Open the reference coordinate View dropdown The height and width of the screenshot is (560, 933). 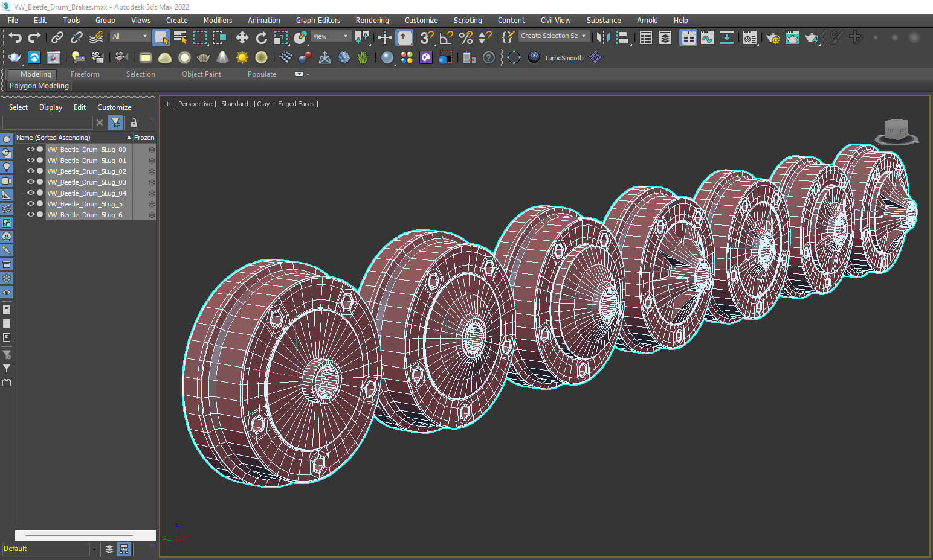[331, 36]
